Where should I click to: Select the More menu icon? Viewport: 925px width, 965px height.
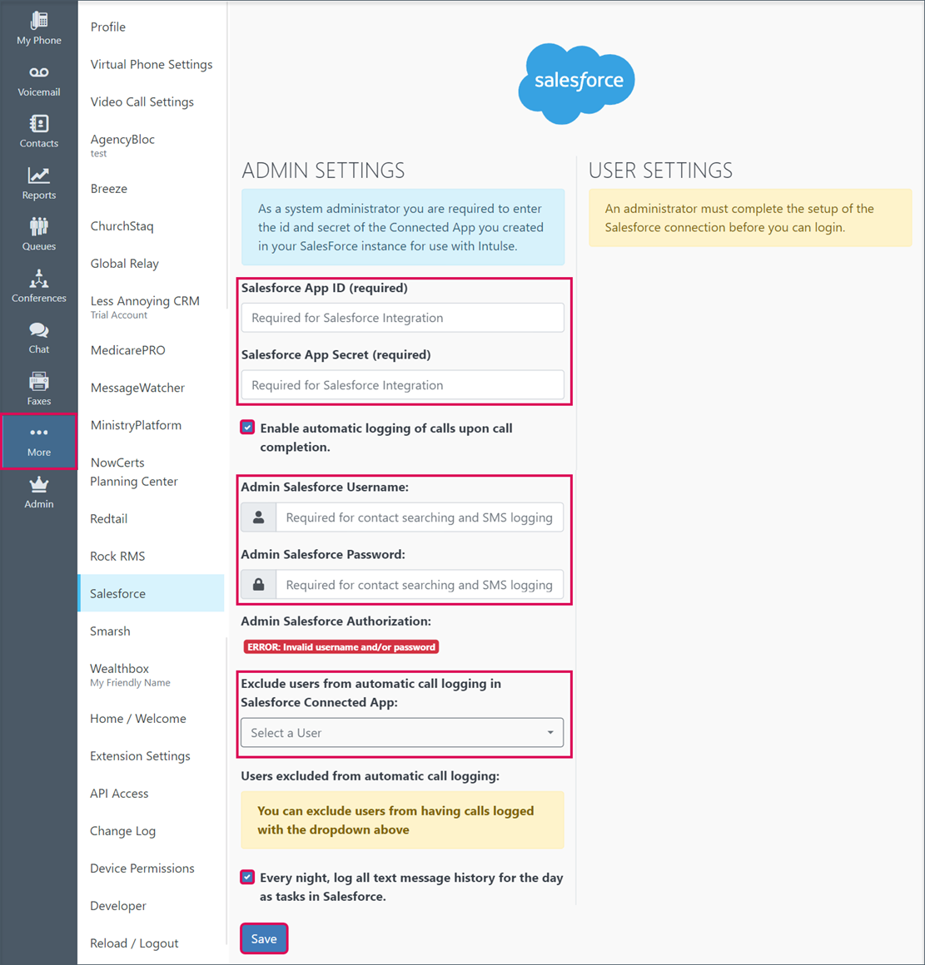pyautogui.click(x=39, y=441)
